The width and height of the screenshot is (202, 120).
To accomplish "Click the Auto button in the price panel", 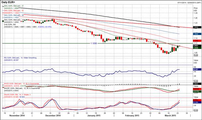I will pyautogui.click(x=196, y=55).
